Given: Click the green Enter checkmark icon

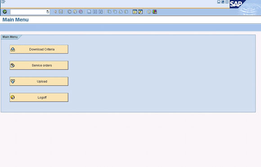Looking at the screenshot, I should (5, 12).
